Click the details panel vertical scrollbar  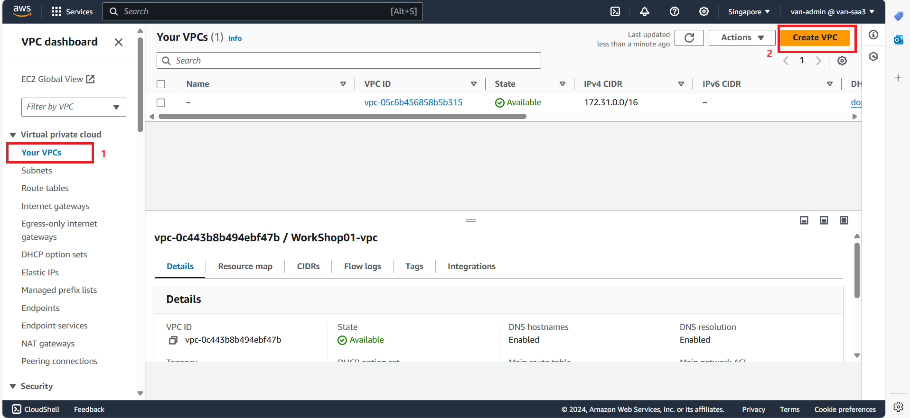point(857,271)
